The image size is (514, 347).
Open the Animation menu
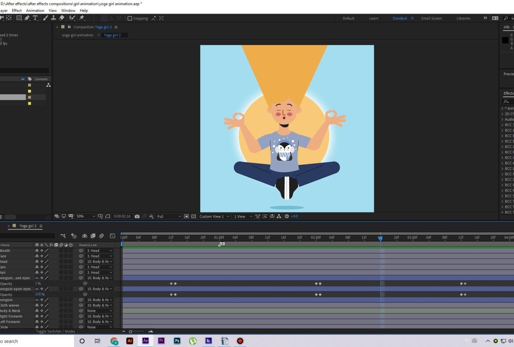(35, 10)
